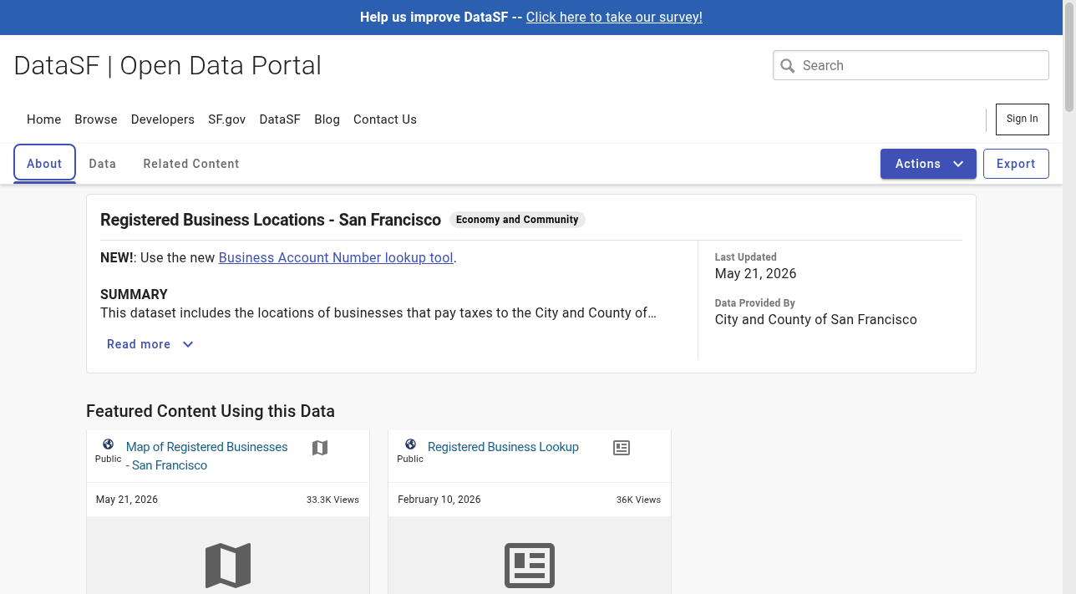Click the DataSF | Open Data Portal title
The width and height of the screenshot is (1076, 594).
click(168, 65)
